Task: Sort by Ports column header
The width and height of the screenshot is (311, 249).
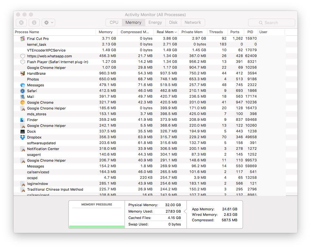Action: [236, 32]
